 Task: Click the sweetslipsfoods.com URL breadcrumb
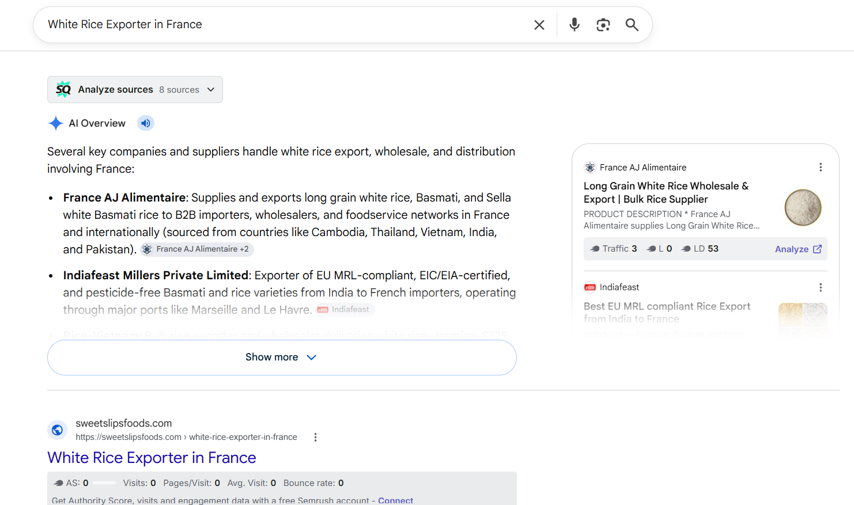coord(186,437)
